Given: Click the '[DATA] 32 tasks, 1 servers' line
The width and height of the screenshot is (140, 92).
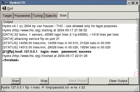Looking at the screenshot, I should tap(61, 35).
